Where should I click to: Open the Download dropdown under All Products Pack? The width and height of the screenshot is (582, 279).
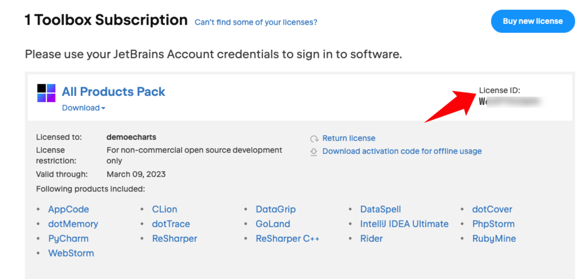pos(83,108)
